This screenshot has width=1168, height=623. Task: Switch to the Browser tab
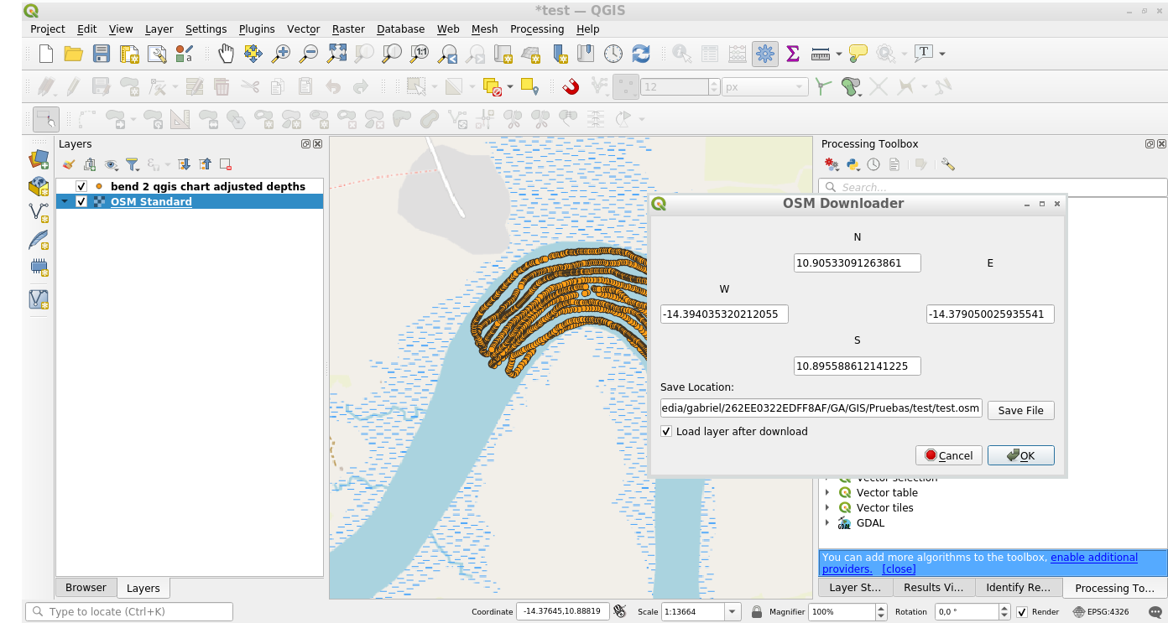[x=86, y=588]
